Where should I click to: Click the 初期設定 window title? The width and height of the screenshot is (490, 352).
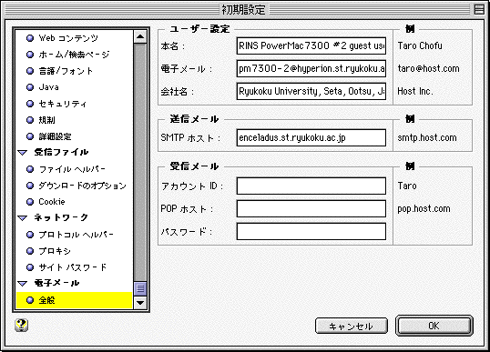(243, 10)
